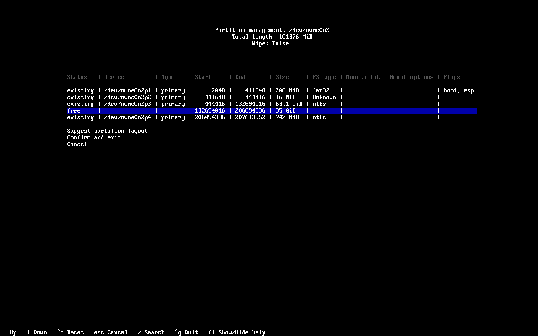
Task: Choose Confirm and exit
Action: [94, 137]
